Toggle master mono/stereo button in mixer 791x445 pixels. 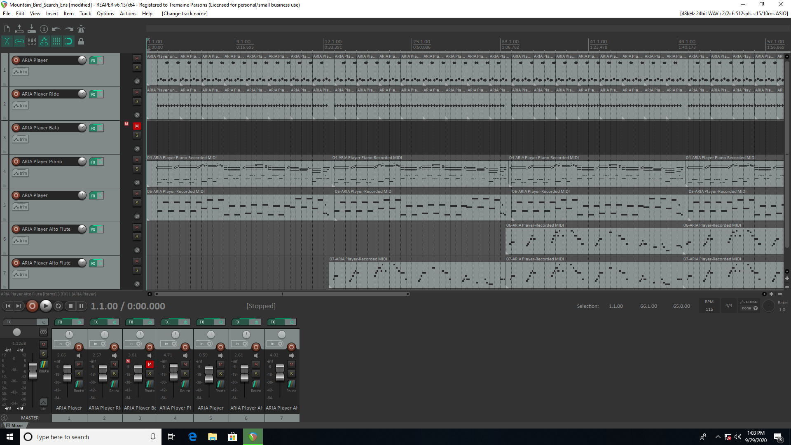43,332
